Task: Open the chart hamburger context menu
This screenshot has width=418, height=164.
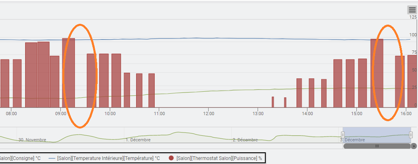Action: tap(412, 10)
